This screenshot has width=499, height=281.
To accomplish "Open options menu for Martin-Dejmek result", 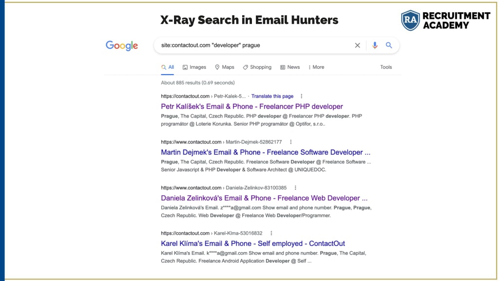I will (x=290, y=142).
